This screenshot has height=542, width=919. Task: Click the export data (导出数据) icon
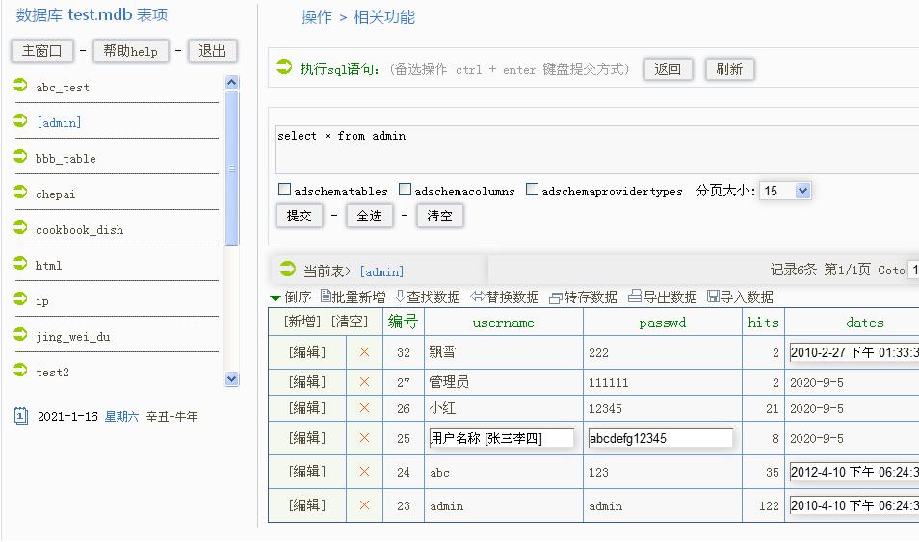click(634, 297)
